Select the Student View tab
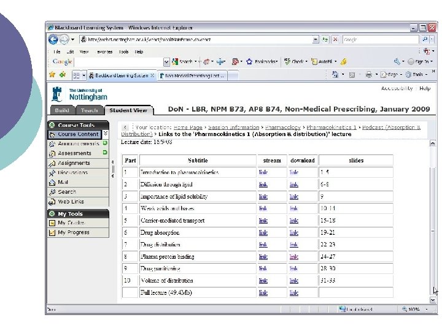442x331 pixels. click(128, 110)
